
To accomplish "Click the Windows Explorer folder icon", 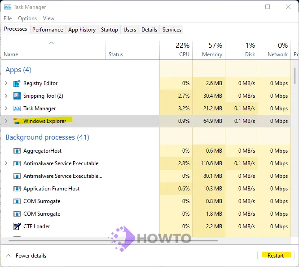I will pyautogui.click(x=17, y=121).
